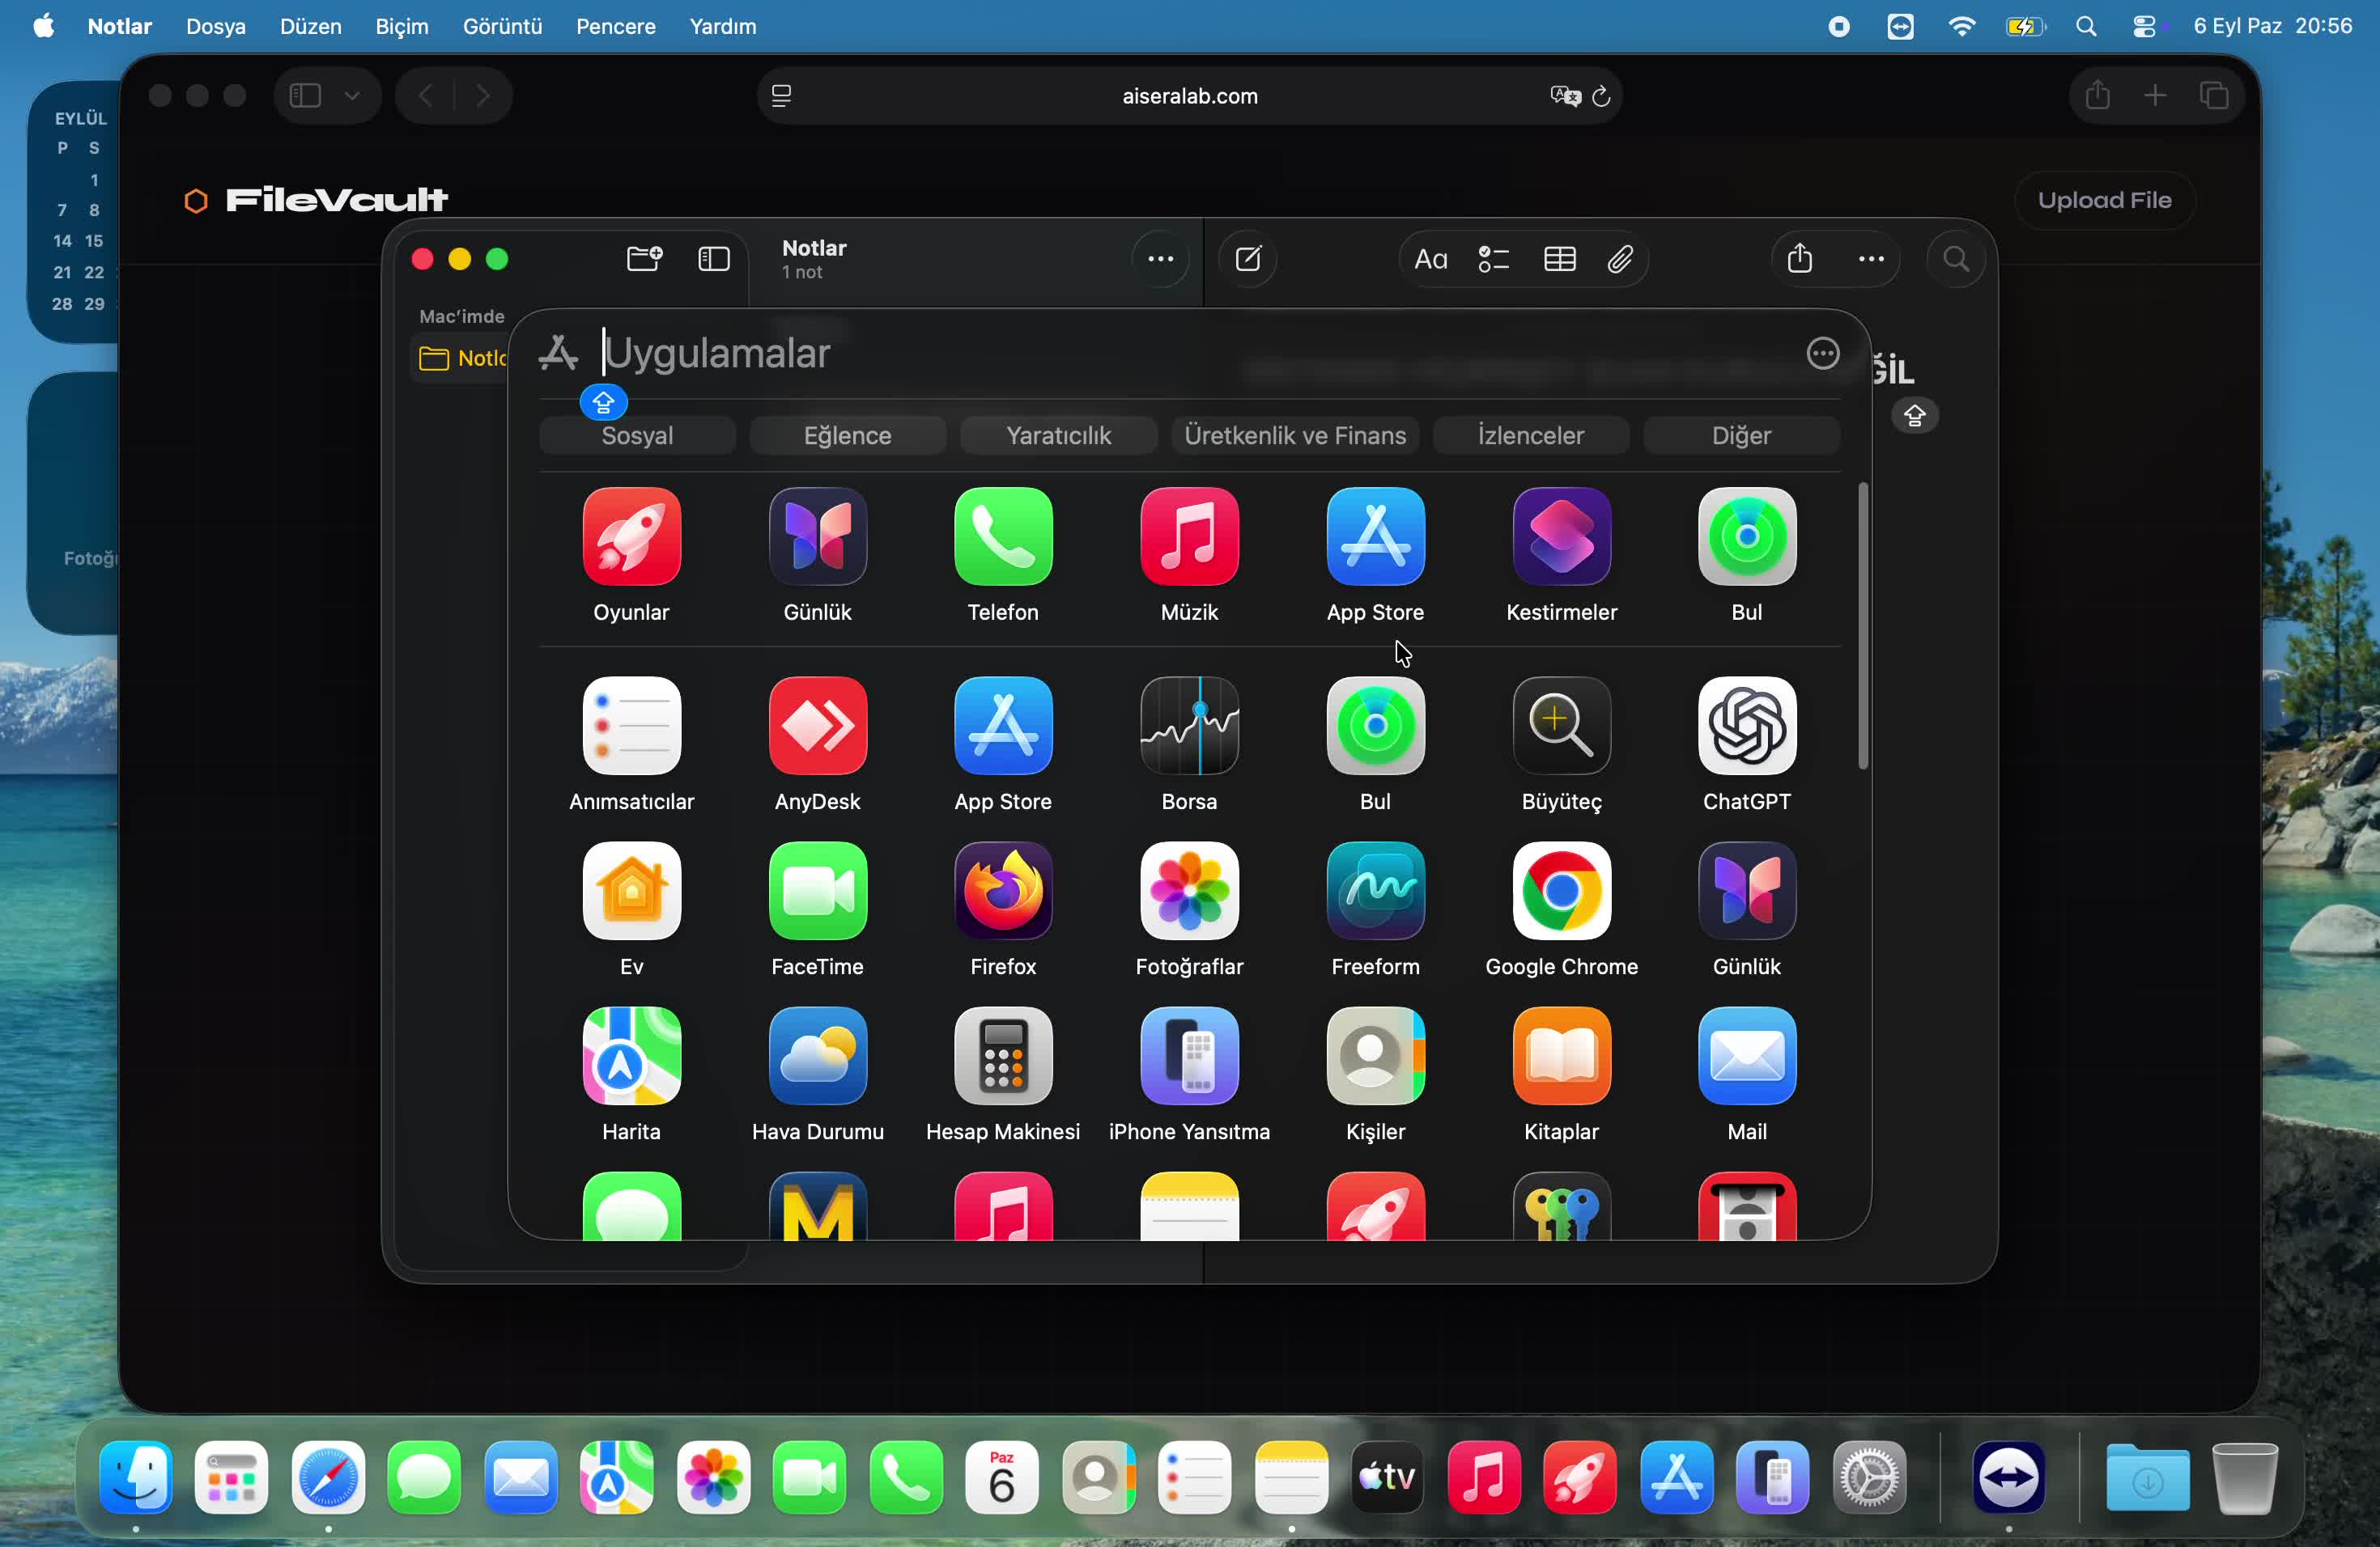This screenshot has height=1547, width=2380.
Task: Open the Yardım menu
Action: (722, 26)
